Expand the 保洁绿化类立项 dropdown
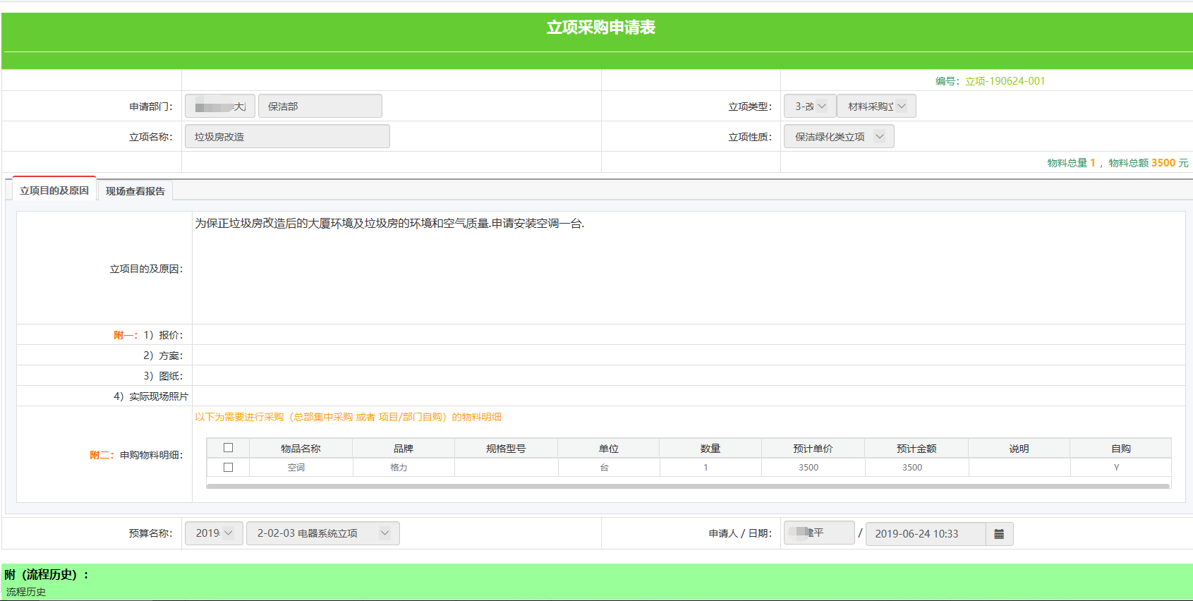The width and height of the screenshot is (1193, 601). click(838, 137)
